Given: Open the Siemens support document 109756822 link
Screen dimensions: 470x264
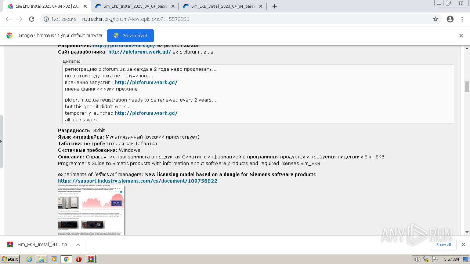Looking at the screenshot, I should tap(138, 181).
